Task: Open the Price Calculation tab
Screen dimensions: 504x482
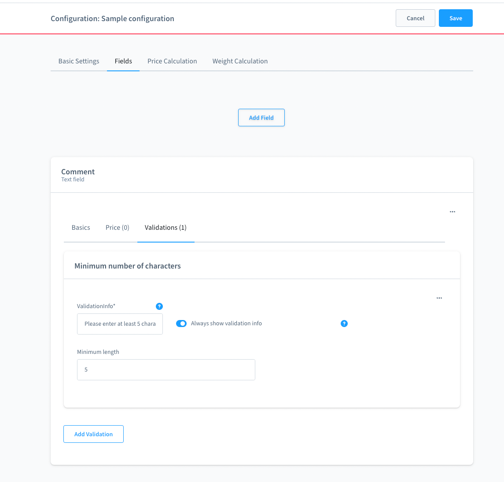Action: point(172,61)
